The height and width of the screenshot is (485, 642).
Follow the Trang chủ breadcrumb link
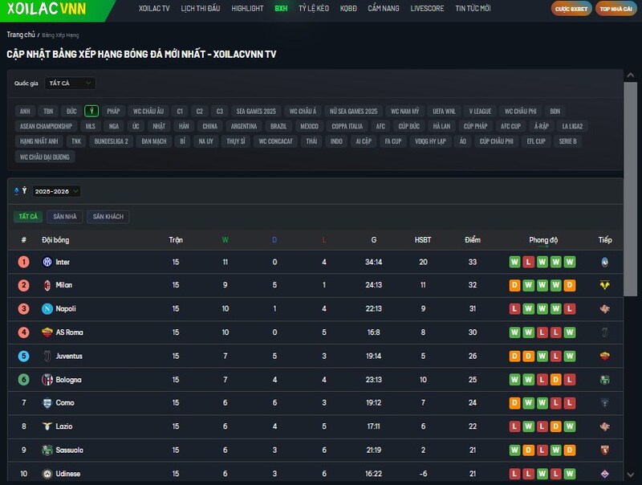tap(20, 35)
